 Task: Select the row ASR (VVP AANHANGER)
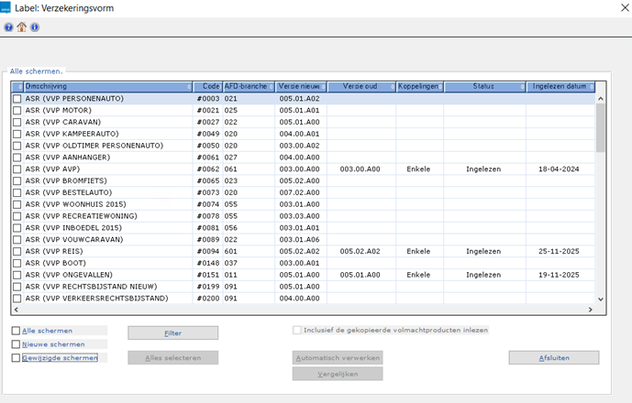(x=304, y=158)
